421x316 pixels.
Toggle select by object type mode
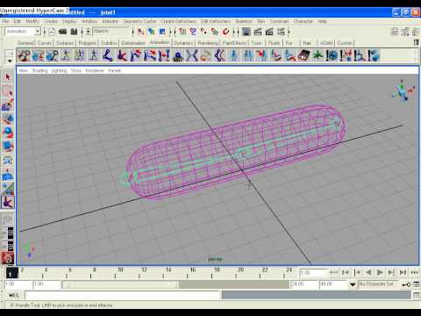click(151, 32)
